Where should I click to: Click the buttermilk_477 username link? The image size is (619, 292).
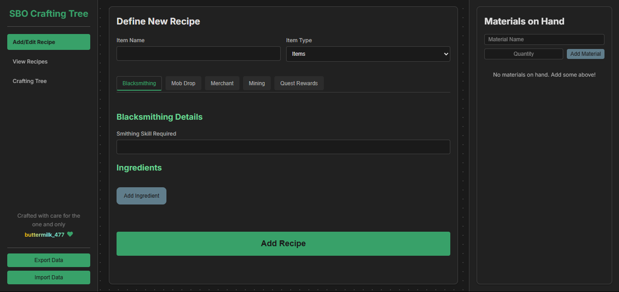point(44,235)
